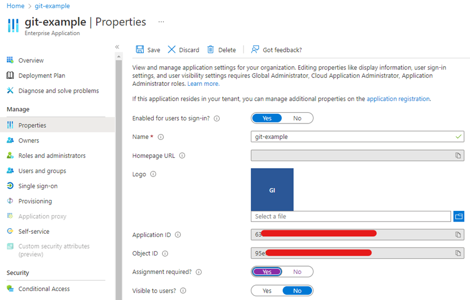Show info for Enabled for users to sign-in
Image resolution: width=470 pixels, height=300 pixels.
point(217,119)
